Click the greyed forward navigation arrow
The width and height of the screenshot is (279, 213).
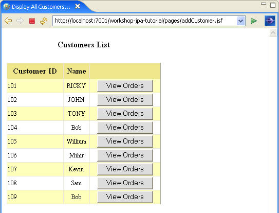[x=20, y=21]
